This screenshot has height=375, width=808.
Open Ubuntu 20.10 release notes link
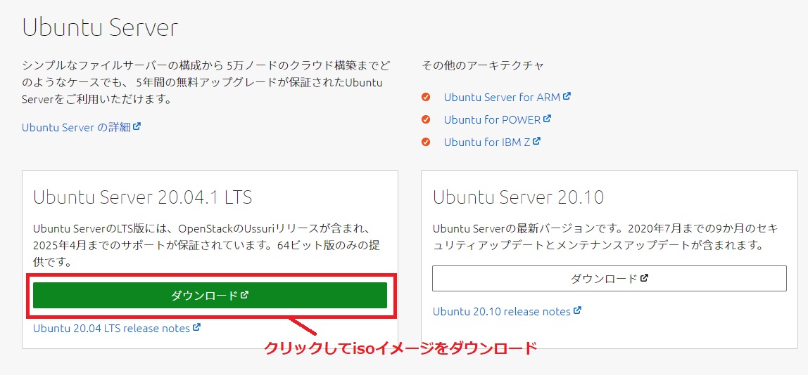tap(507, 311)
